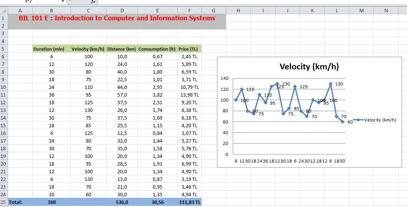Image resolution: width=407 pixels, height=207 pixels.
Task: Click the chart data point labeled 60
Action: (x=343, y=122)
